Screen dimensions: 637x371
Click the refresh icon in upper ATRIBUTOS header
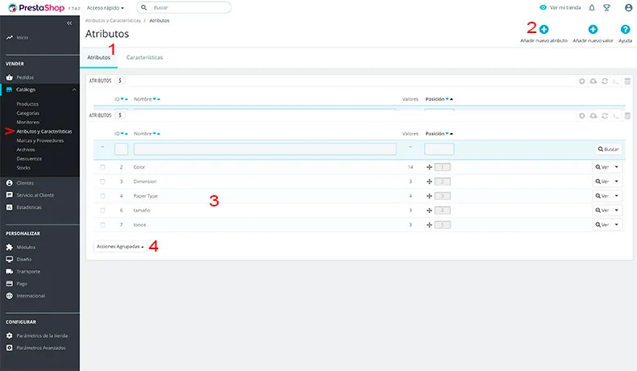point(605,81)
